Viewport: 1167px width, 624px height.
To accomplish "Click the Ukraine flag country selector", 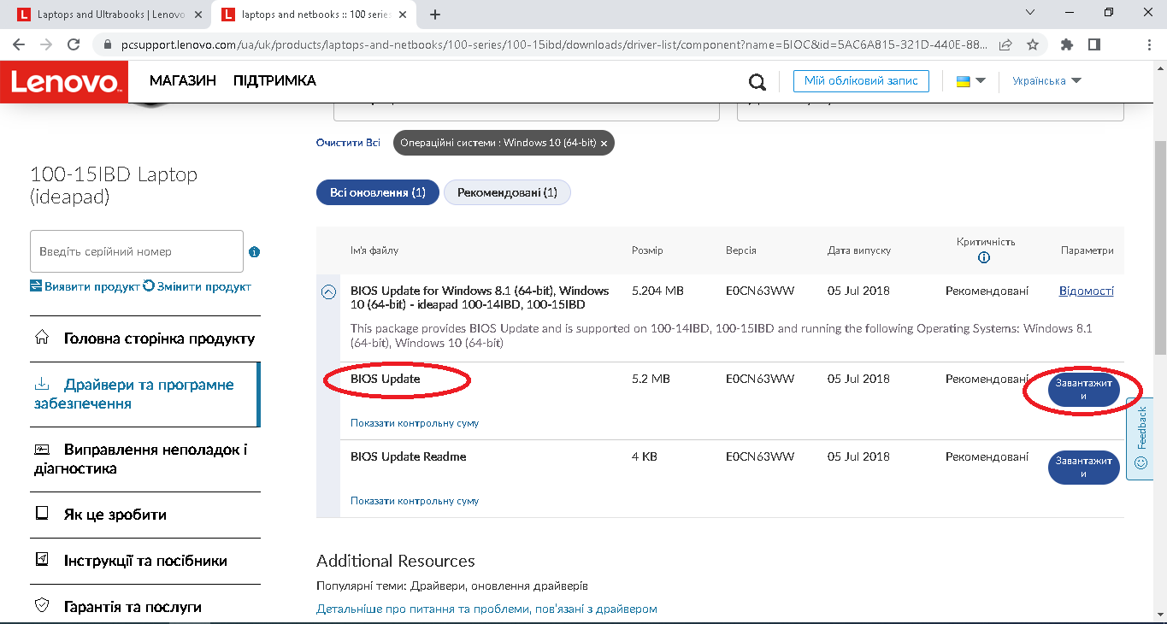I will point(970,81).
